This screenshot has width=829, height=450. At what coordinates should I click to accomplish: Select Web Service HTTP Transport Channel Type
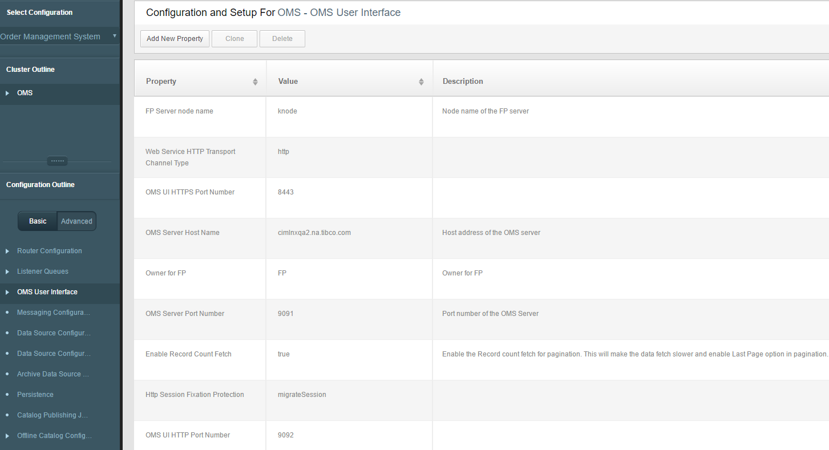191,157
